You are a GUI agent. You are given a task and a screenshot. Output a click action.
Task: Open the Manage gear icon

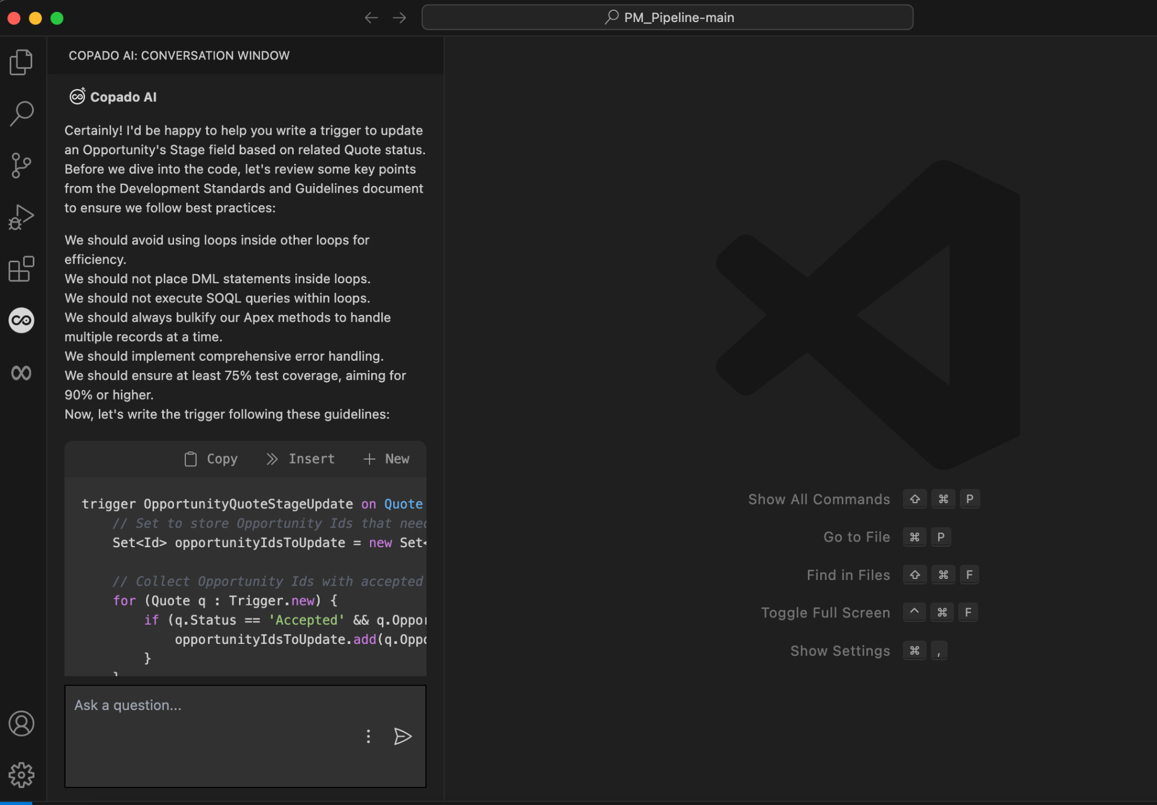coord(21,775)
